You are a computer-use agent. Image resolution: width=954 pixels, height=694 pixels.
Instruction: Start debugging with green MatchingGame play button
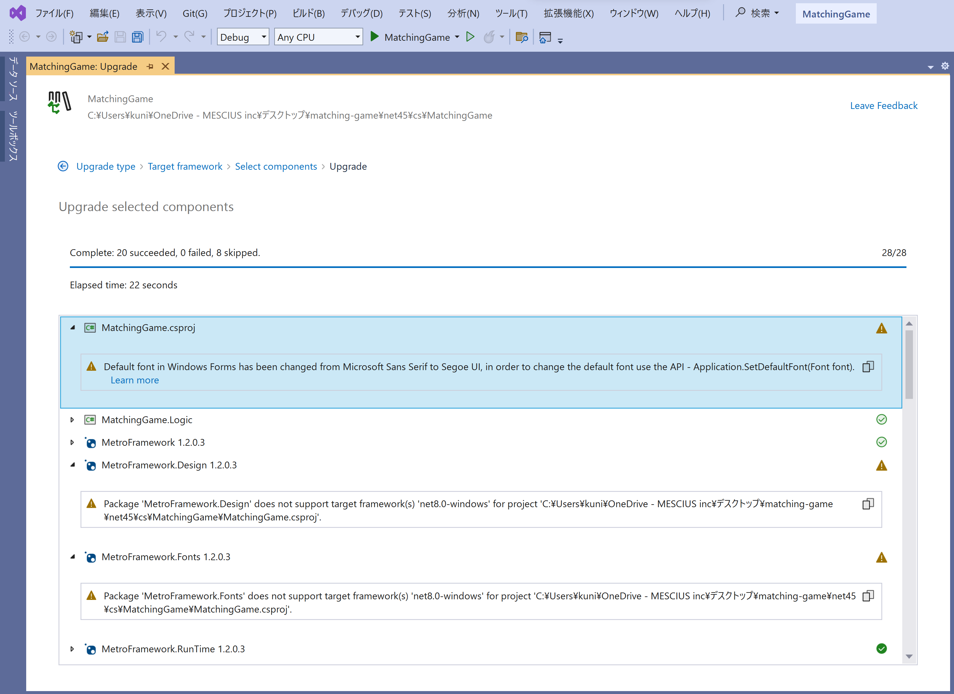coord(374,37)
